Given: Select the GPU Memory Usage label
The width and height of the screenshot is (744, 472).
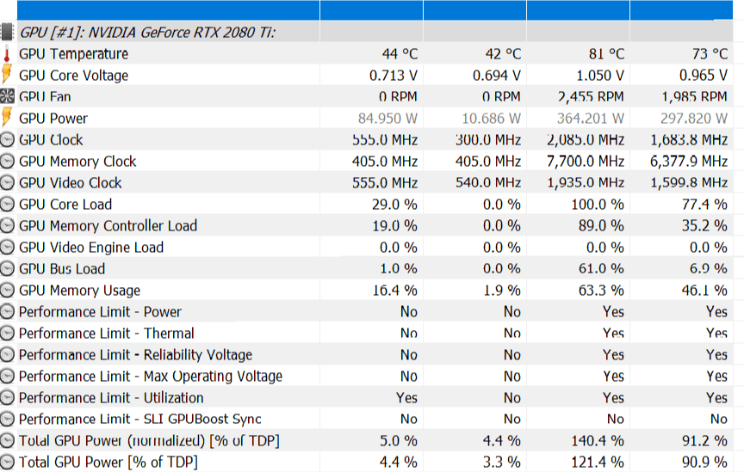Looking at the screenshot, I should pyautogui.click(x=80, y=290).
